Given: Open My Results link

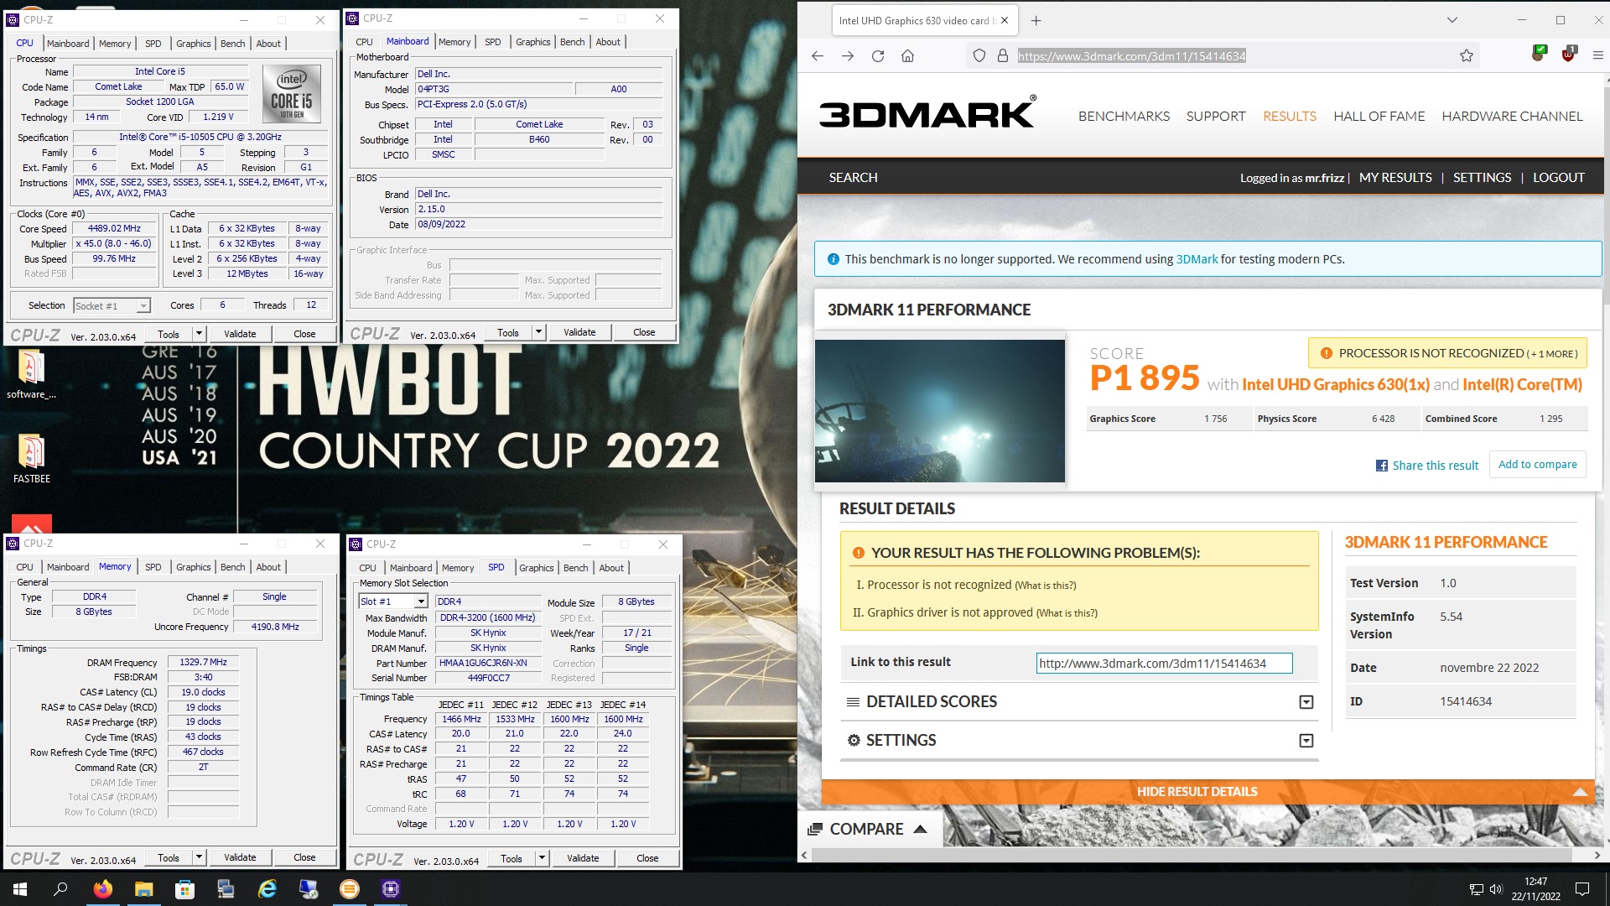Looking at the screenshot, I should pos(1395,178).
